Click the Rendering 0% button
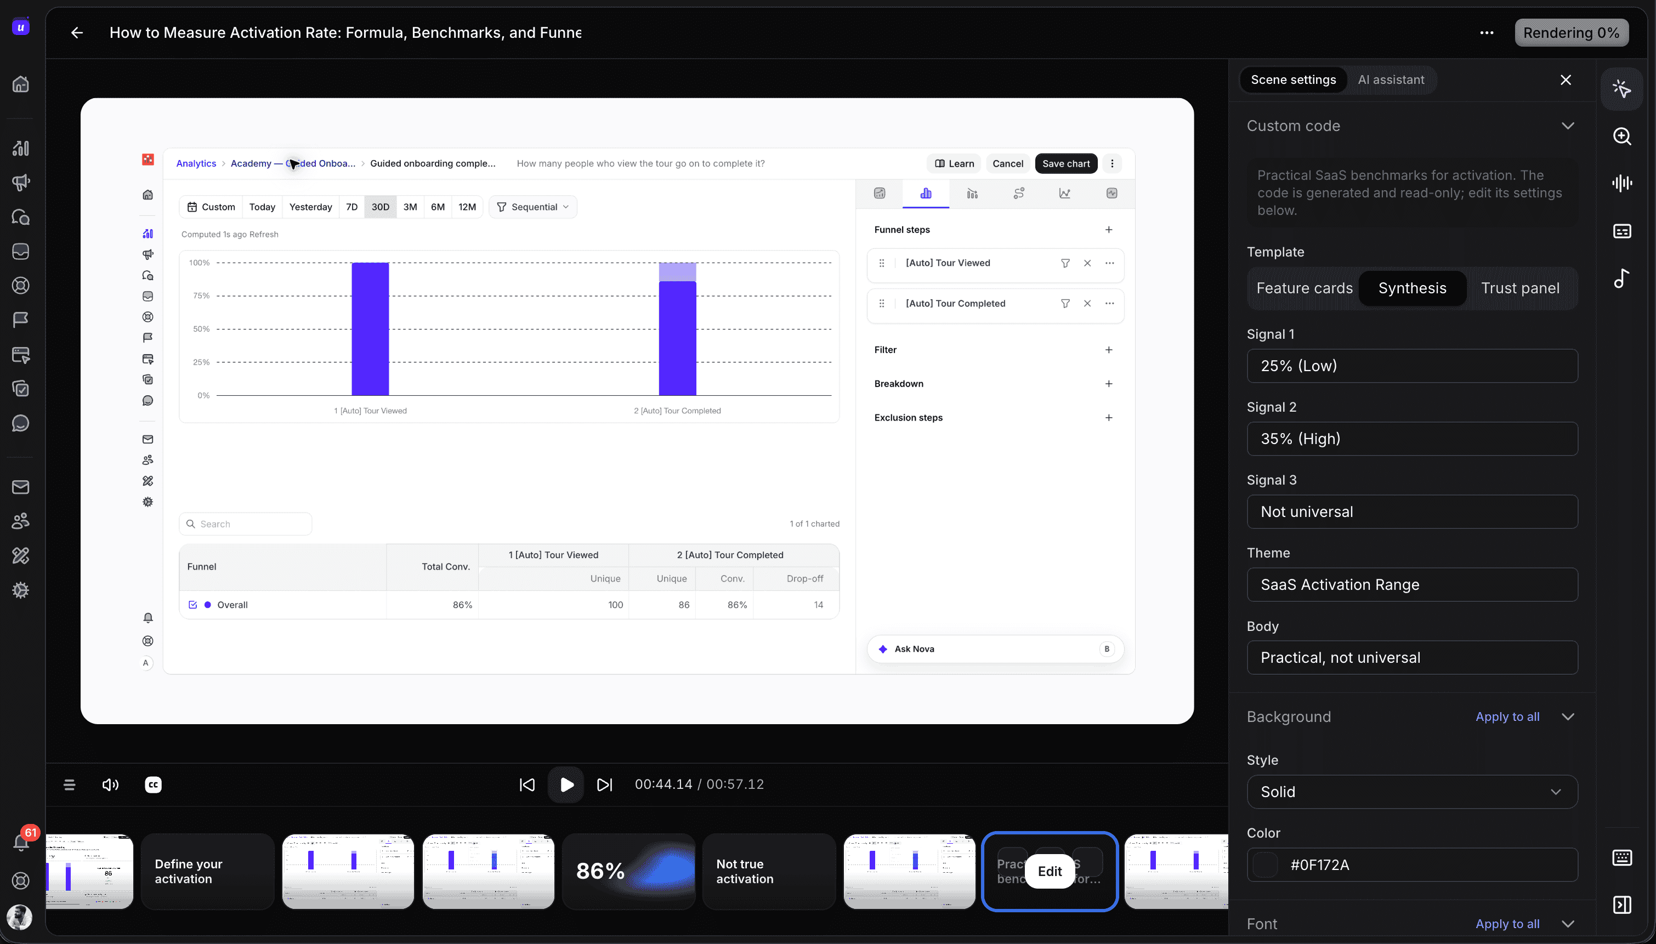Image resolution: width=1656 pixels, height=944 pixels. point(1571,32)
